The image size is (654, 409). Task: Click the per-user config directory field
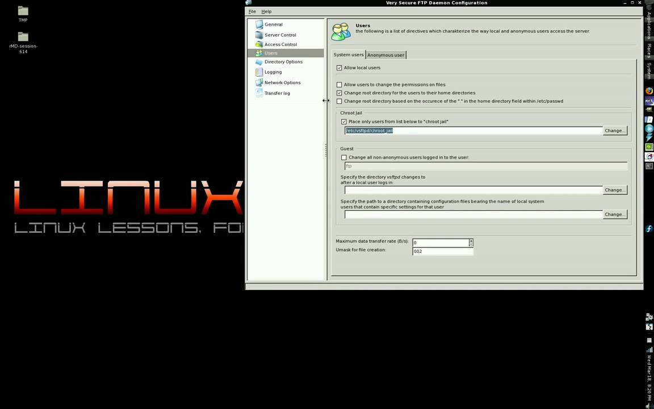coord(473,215)
